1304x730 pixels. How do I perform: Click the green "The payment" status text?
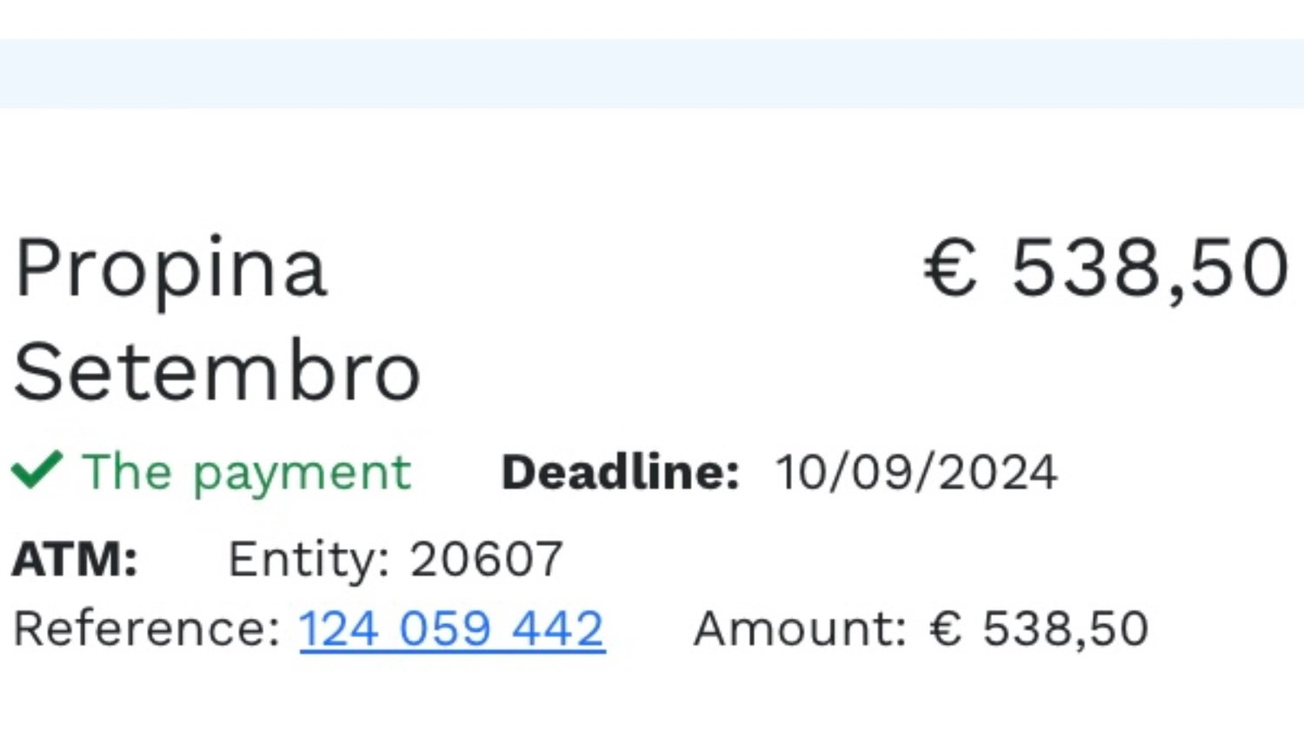246,473
